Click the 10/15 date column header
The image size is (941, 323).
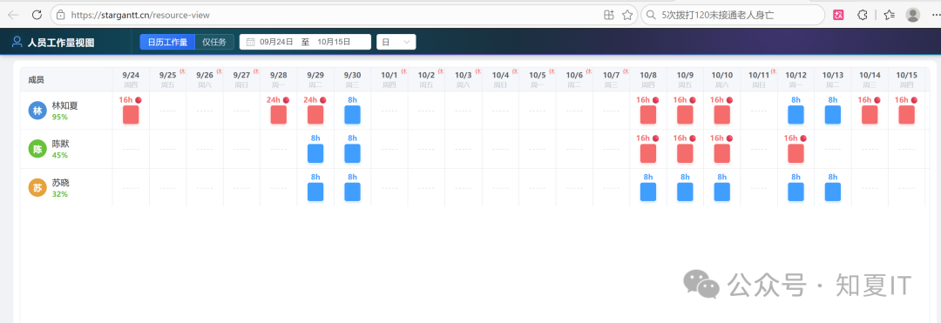pyautogui.click(x=907, y=79)
